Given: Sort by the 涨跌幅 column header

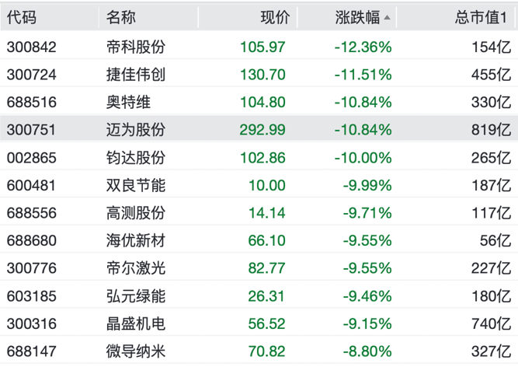Looking at the screenshot, I should [x=357, y=17].
